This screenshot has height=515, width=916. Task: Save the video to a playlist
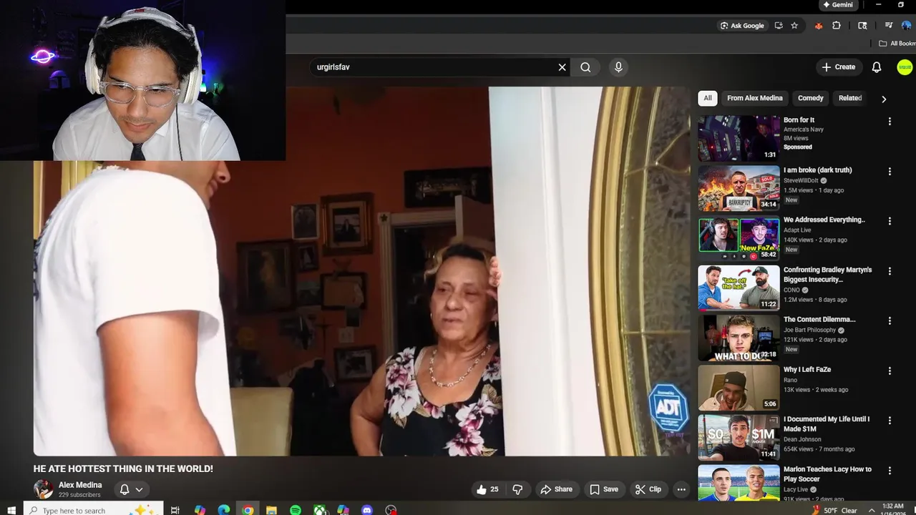603,489
